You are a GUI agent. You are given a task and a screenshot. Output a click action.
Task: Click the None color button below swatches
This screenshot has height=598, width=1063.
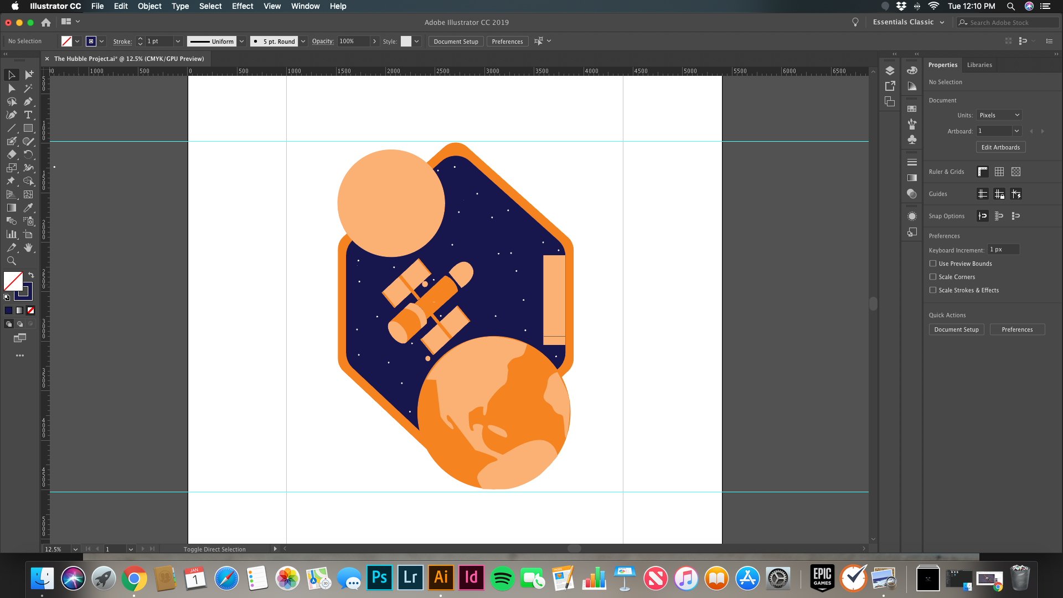coord(31,310)
